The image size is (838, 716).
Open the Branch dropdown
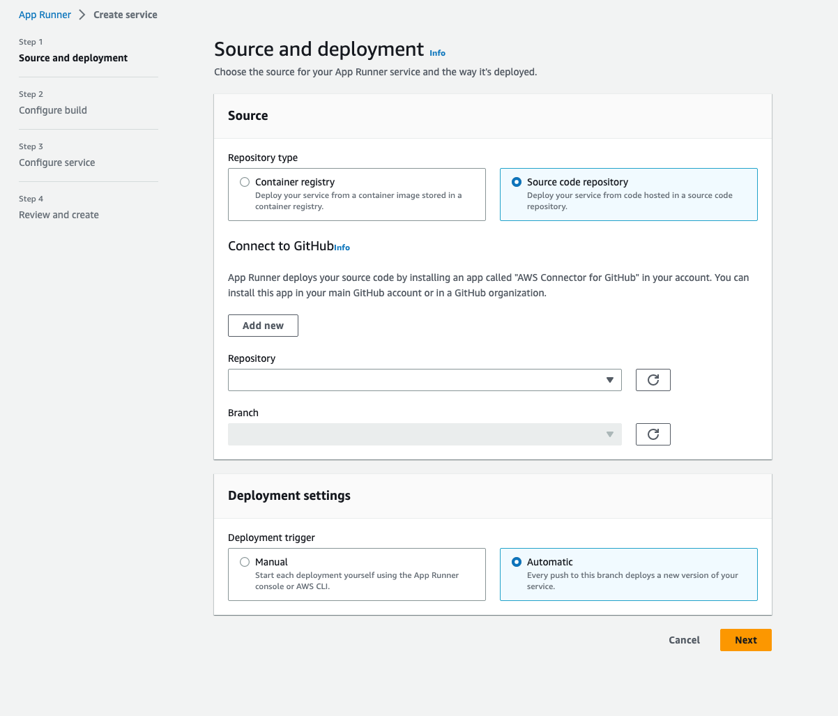tap(425, 434)
